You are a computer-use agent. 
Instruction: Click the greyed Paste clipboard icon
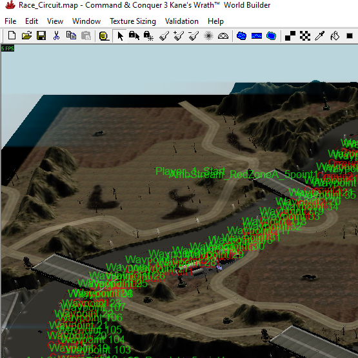tap(86, 36)
